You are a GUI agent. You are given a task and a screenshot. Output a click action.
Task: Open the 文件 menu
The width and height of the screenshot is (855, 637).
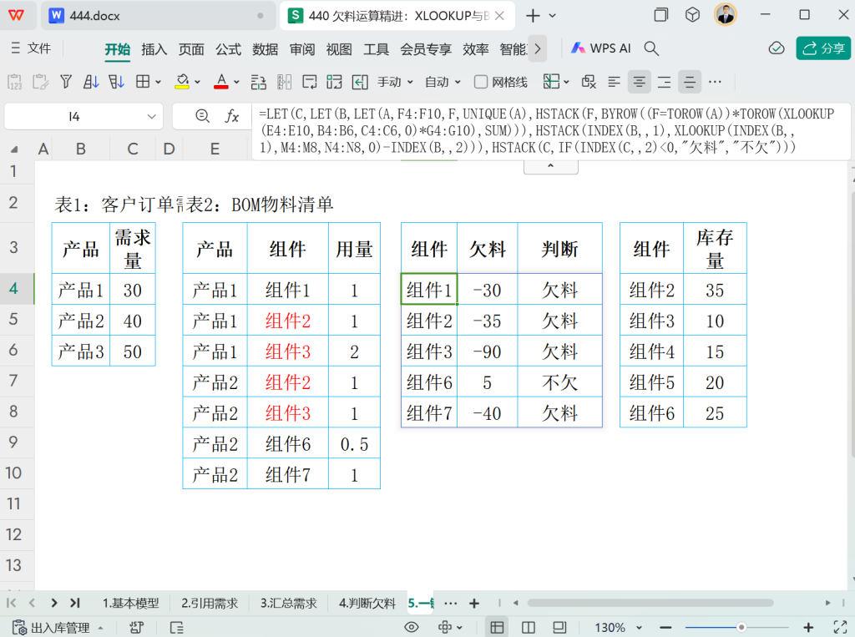click(x=31, y=48)
